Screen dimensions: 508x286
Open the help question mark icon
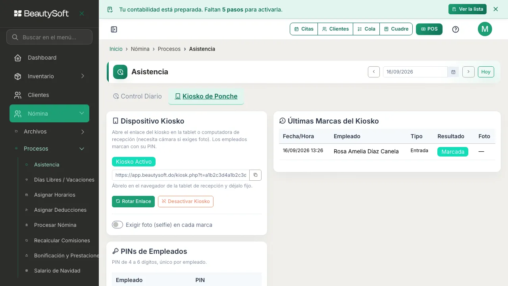click(x=456, y=29)
